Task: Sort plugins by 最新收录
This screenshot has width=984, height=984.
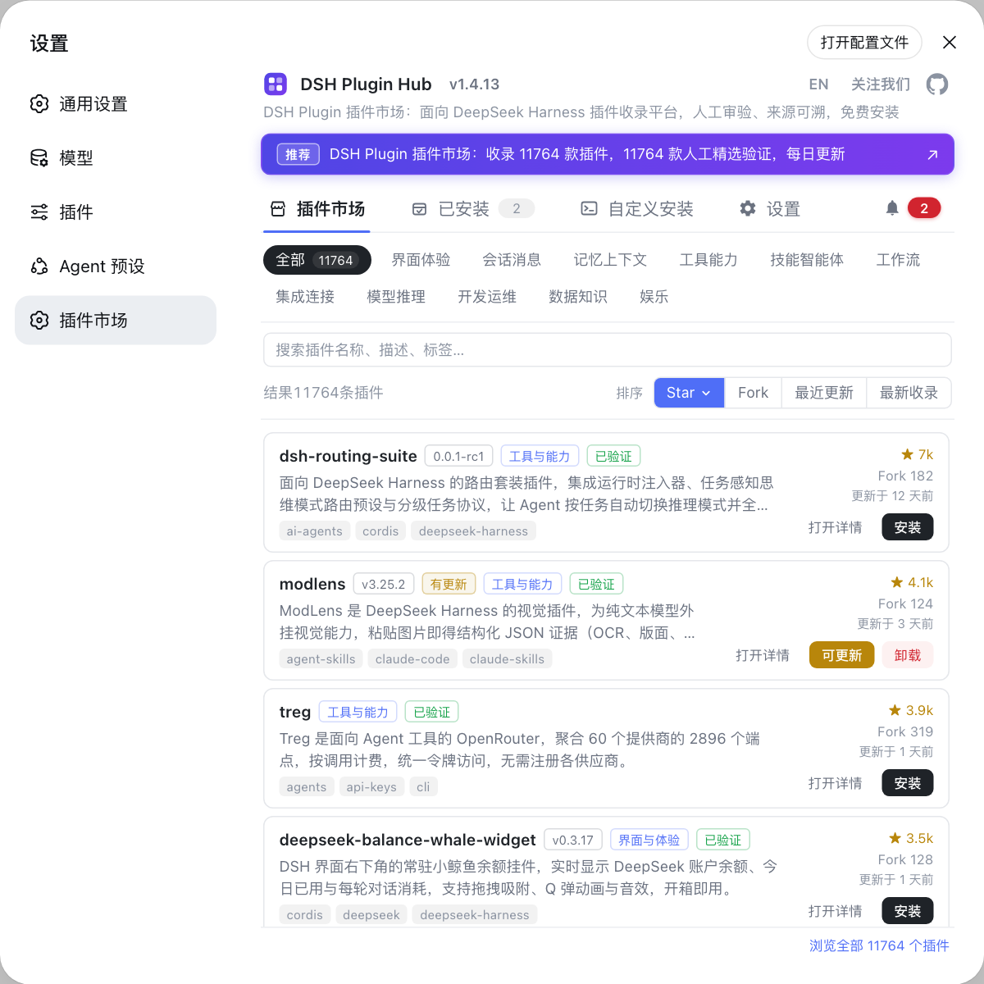Action: (x=909, y=393)
